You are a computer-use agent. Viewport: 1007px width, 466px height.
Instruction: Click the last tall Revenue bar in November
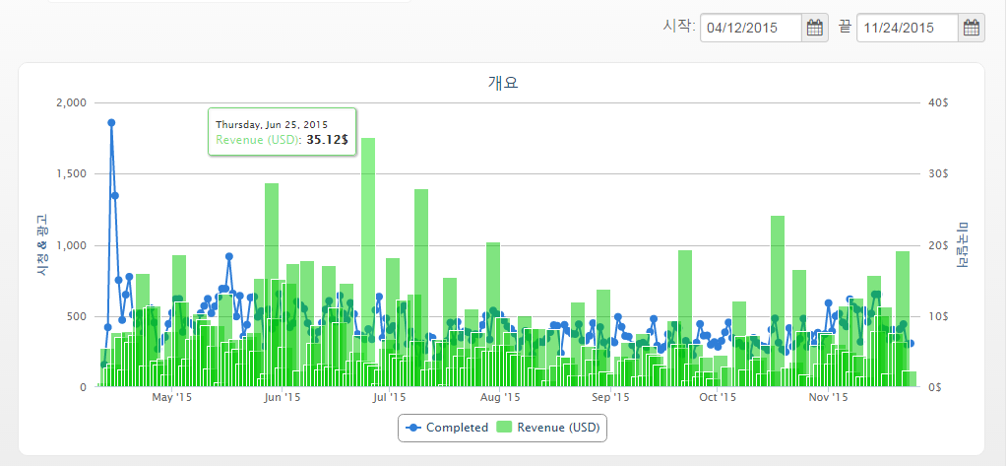pos(902,296)
